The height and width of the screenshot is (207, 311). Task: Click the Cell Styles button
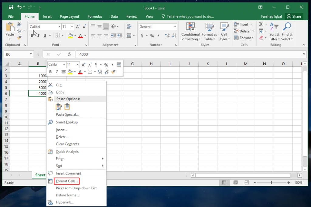224,32
